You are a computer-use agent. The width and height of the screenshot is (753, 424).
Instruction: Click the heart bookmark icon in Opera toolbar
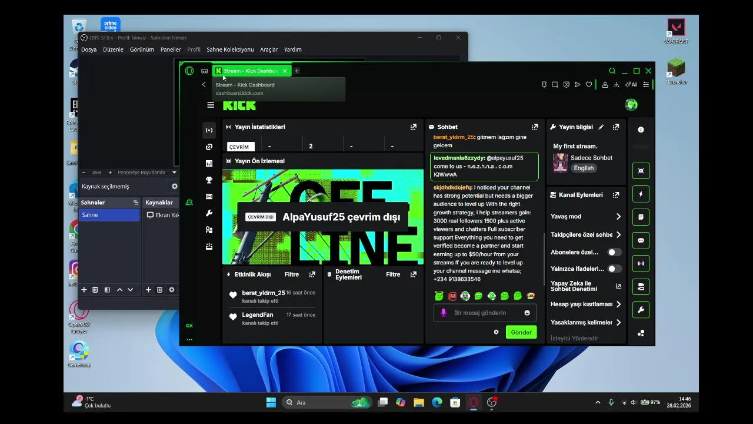(589, 85)
